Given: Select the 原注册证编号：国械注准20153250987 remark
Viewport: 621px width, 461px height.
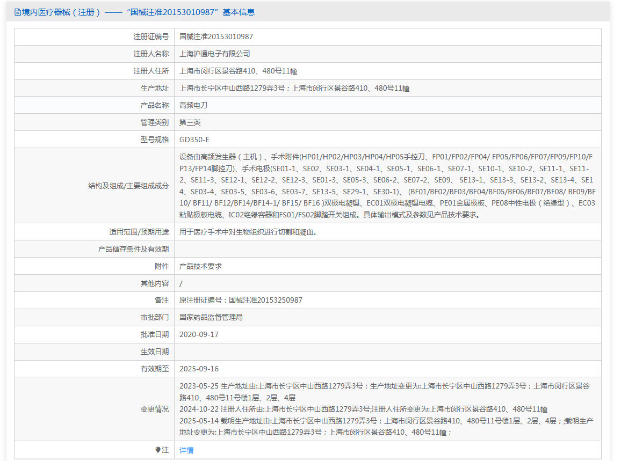Looking at the screenshot, I should [x=241, y=301].
